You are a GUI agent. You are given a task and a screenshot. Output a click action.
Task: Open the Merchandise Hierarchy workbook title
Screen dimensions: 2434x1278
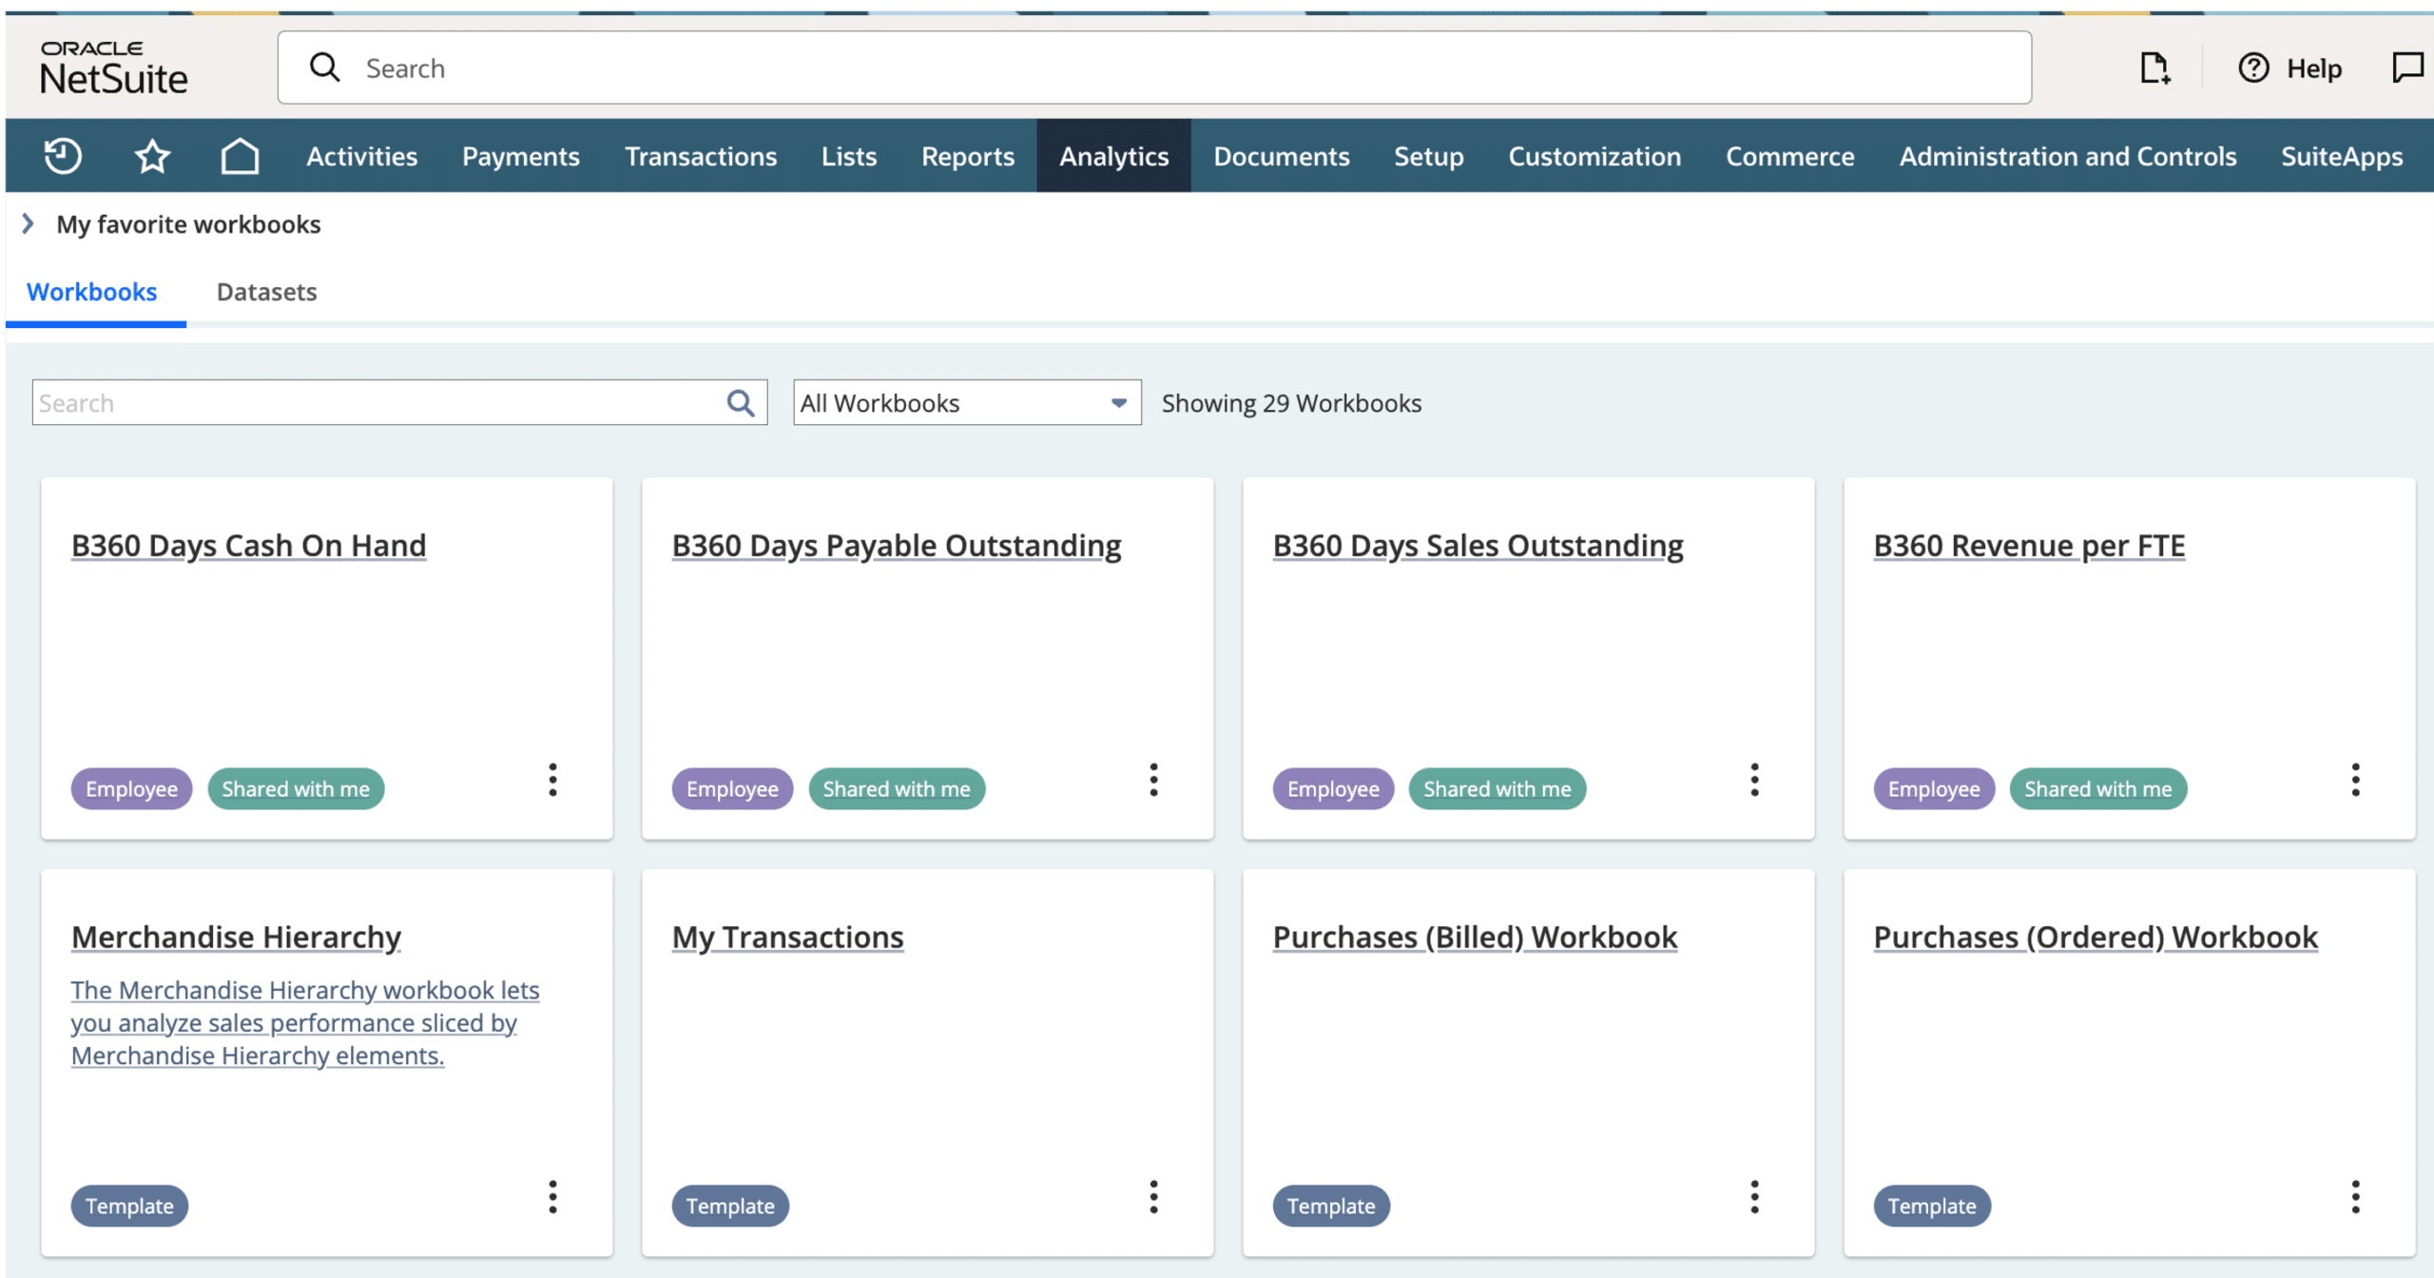coord(237,937)
